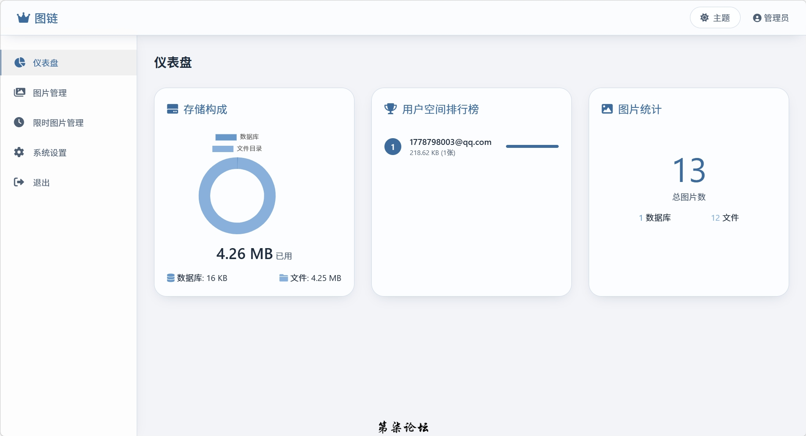Click the 图链 site title link
Image resolution: width=806 pixels, height=436 pixels.
(46, 19)
